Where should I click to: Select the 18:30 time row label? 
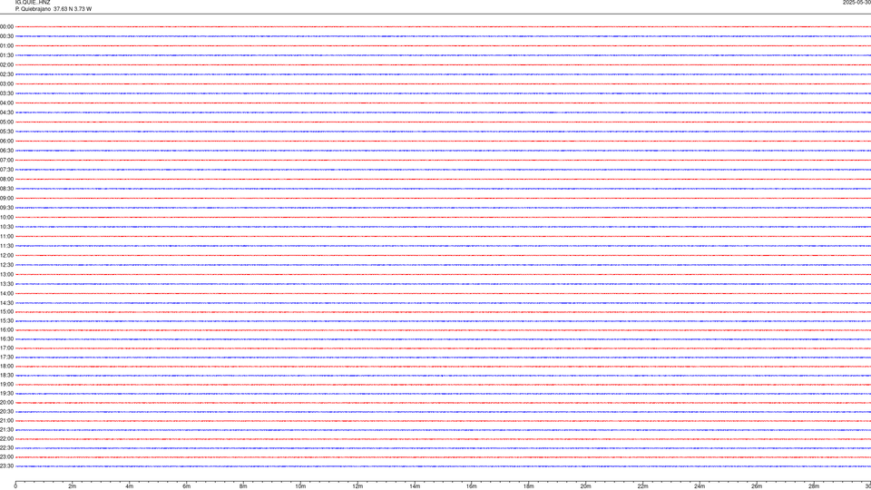6,376
